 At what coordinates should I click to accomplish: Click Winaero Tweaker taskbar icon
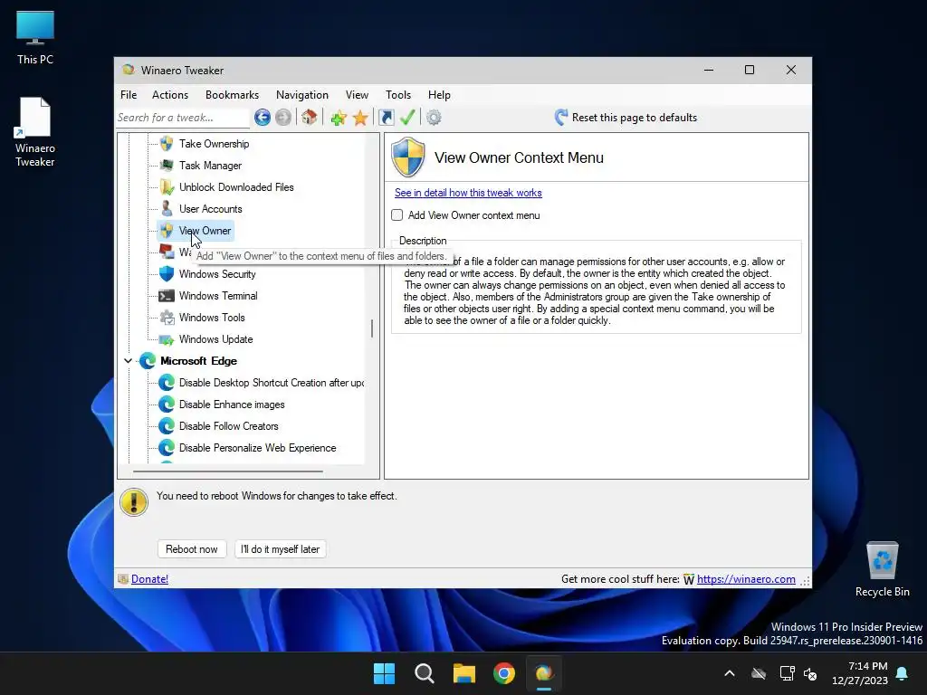tap(544, 673)
